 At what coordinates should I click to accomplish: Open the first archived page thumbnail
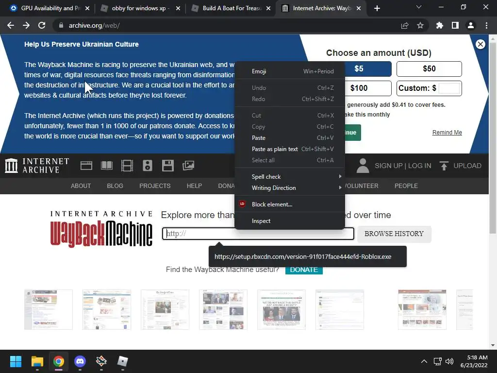pyautogui.click(x=49, y=309)
